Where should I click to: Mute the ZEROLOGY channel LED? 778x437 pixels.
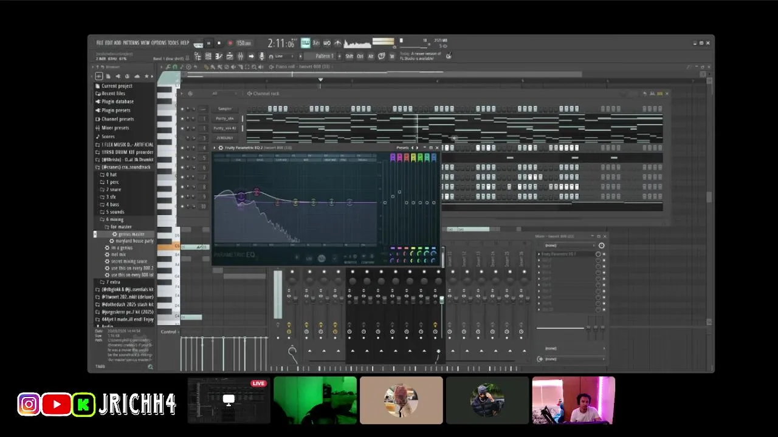[182, 138]
